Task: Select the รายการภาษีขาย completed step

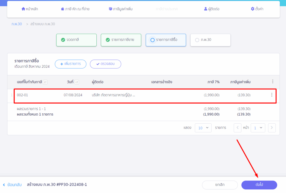Action: point(121,40)
